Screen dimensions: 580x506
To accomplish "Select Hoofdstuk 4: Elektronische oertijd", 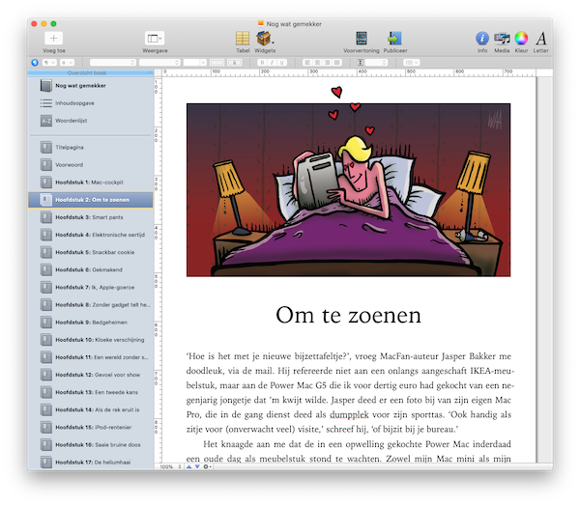I will 90,235.
